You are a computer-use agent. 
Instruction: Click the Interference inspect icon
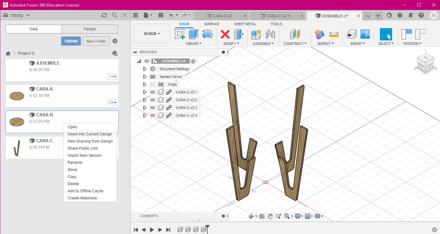coord(320,34)
